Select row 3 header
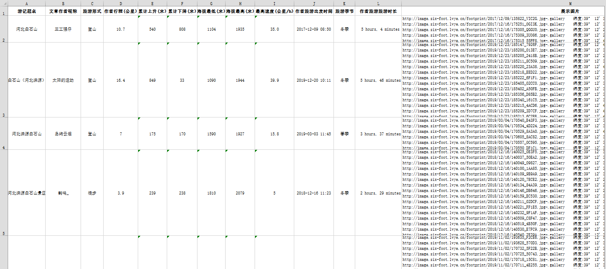This screenshot has height=269, width=606. [4, 80]
